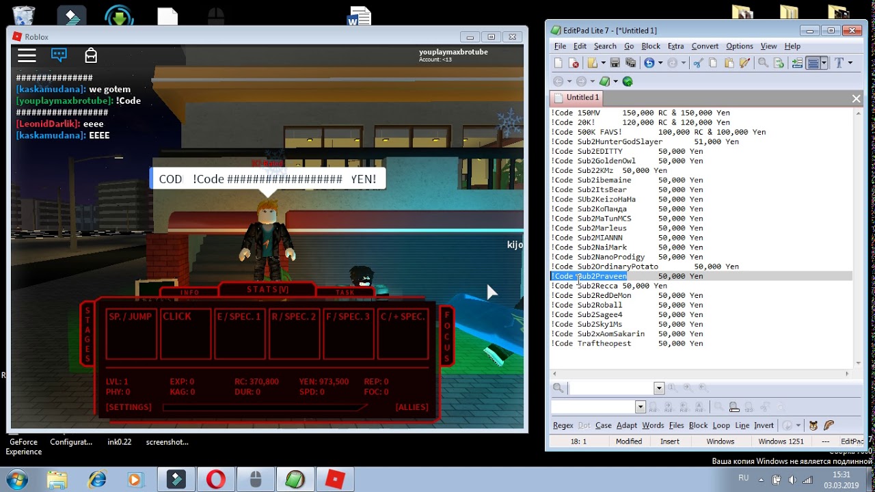Toggle the Regex search option
Image resolution: width=875 pixels, height=492 pixels.
click(563, 425)
